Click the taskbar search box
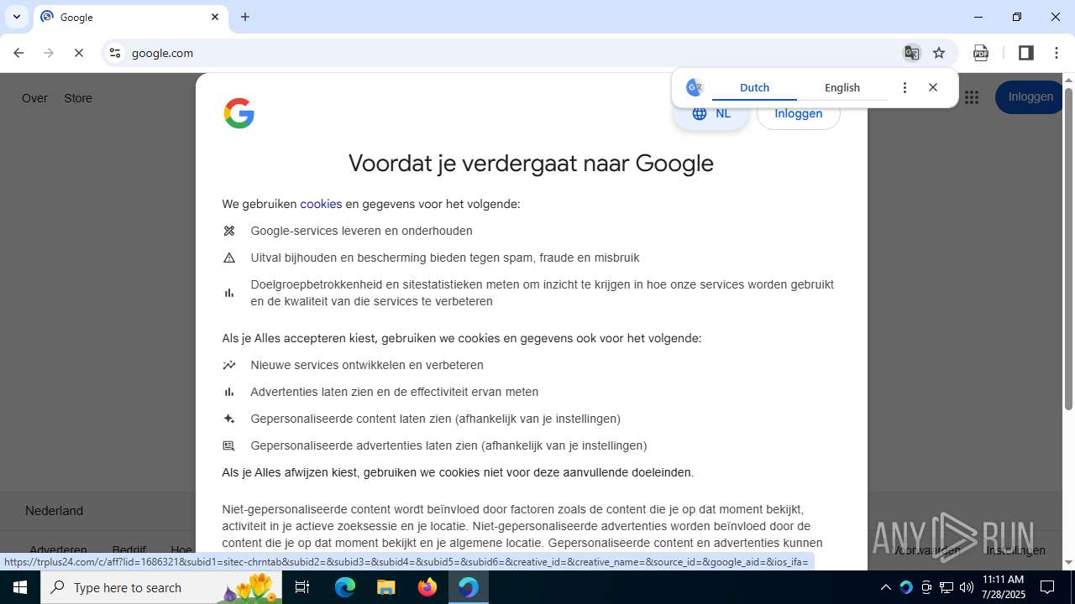 tap(161, 587)
